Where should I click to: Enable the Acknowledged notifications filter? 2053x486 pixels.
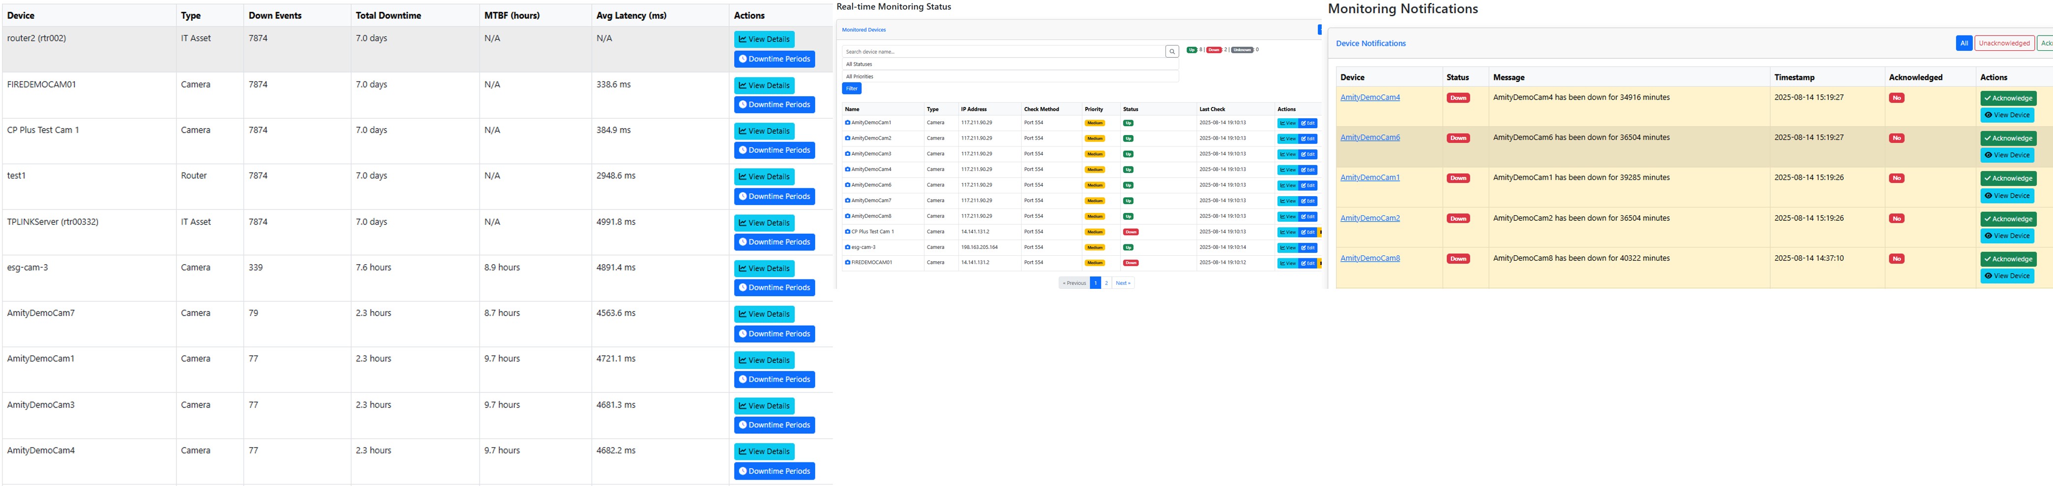point(2047,43)
